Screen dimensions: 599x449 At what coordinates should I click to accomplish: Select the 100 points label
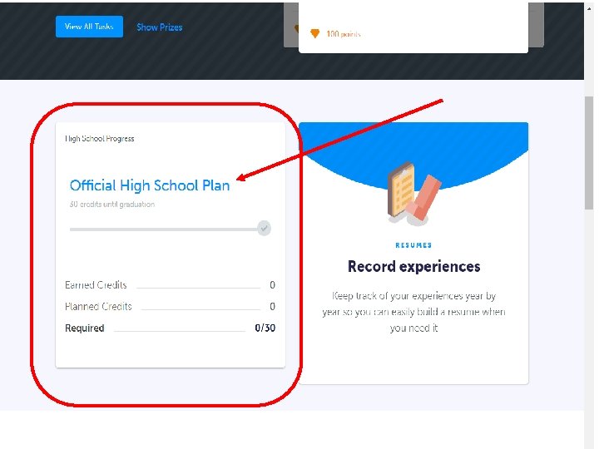pos(343,34)
